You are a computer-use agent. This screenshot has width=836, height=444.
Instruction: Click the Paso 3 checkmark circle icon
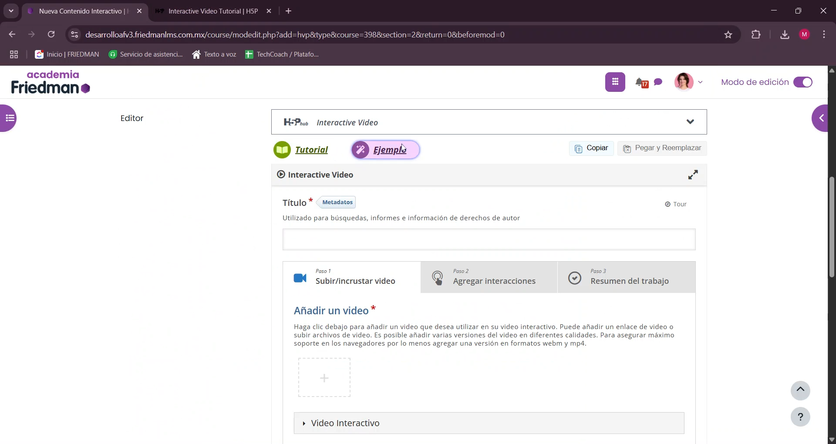point(575,278)
